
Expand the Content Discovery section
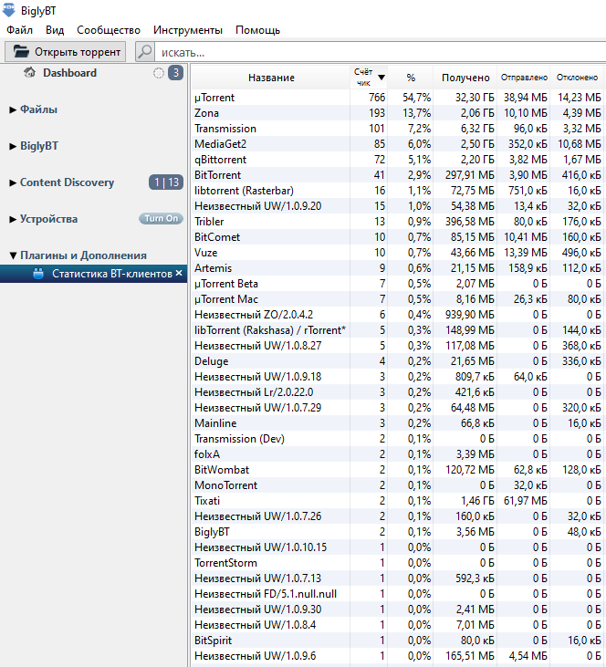tap(13, 182)
